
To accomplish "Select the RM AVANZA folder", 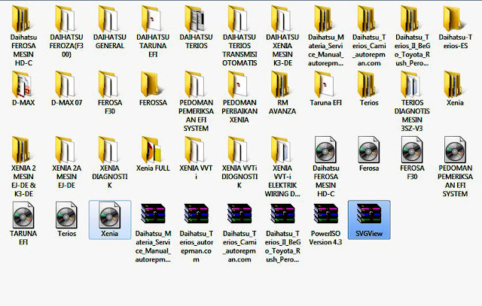I will [x=282, y=93].
